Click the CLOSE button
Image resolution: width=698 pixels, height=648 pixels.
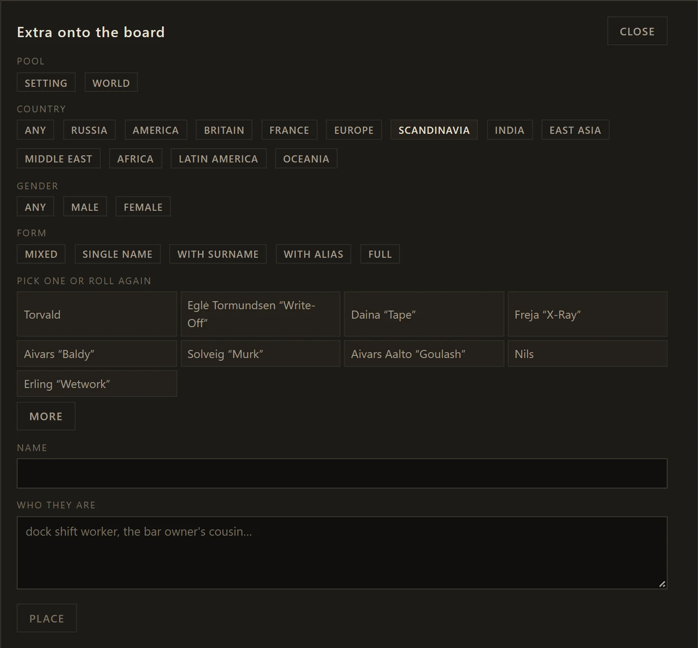(637, 31)
